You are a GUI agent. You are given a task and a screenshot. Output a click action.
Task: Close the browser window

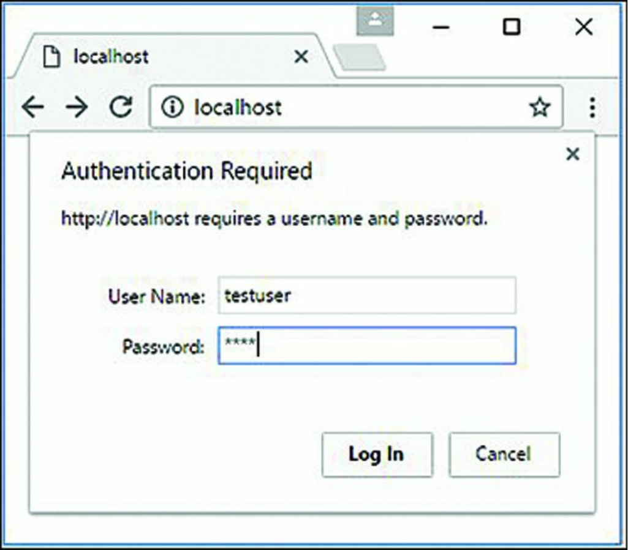coord(583,27)
